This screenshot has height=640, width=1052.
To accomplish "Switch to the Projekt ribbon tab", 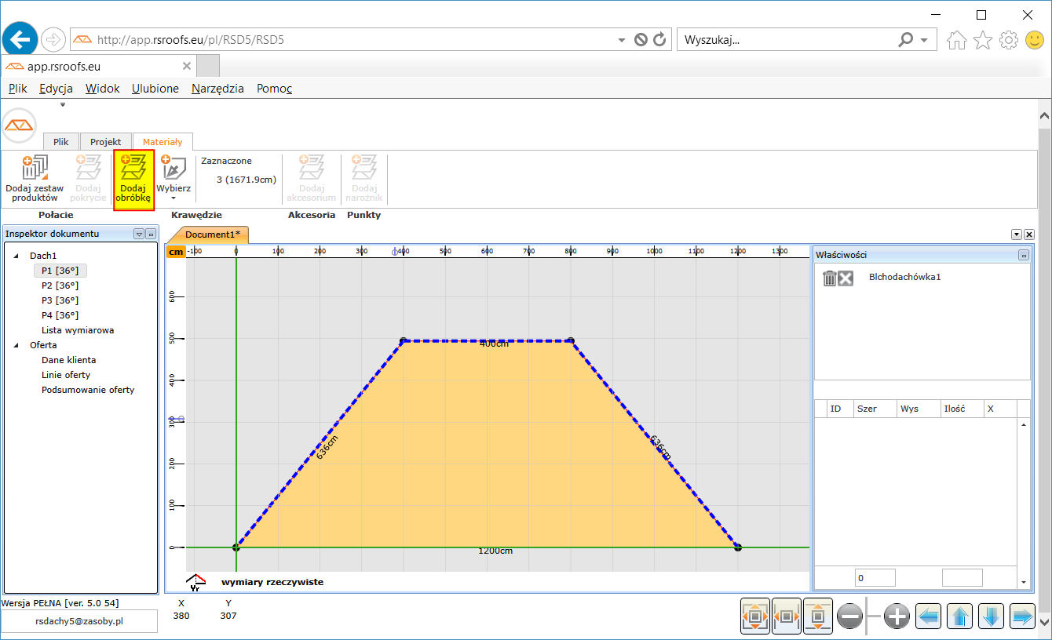I will (x=105, y=142).
